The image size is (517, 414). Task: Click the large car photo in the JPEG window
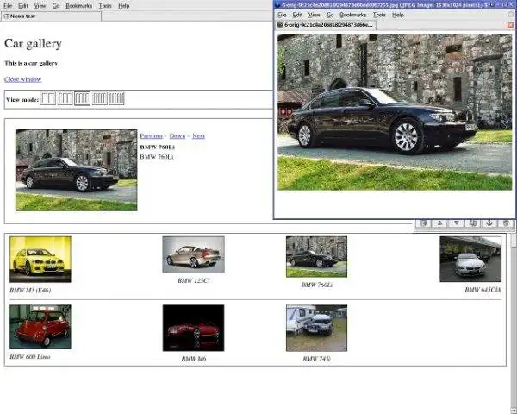tap(395, 112)
